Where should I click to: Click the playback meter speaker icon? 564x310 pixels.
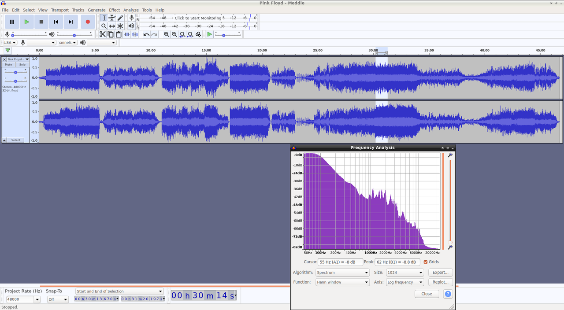(131, 26)
